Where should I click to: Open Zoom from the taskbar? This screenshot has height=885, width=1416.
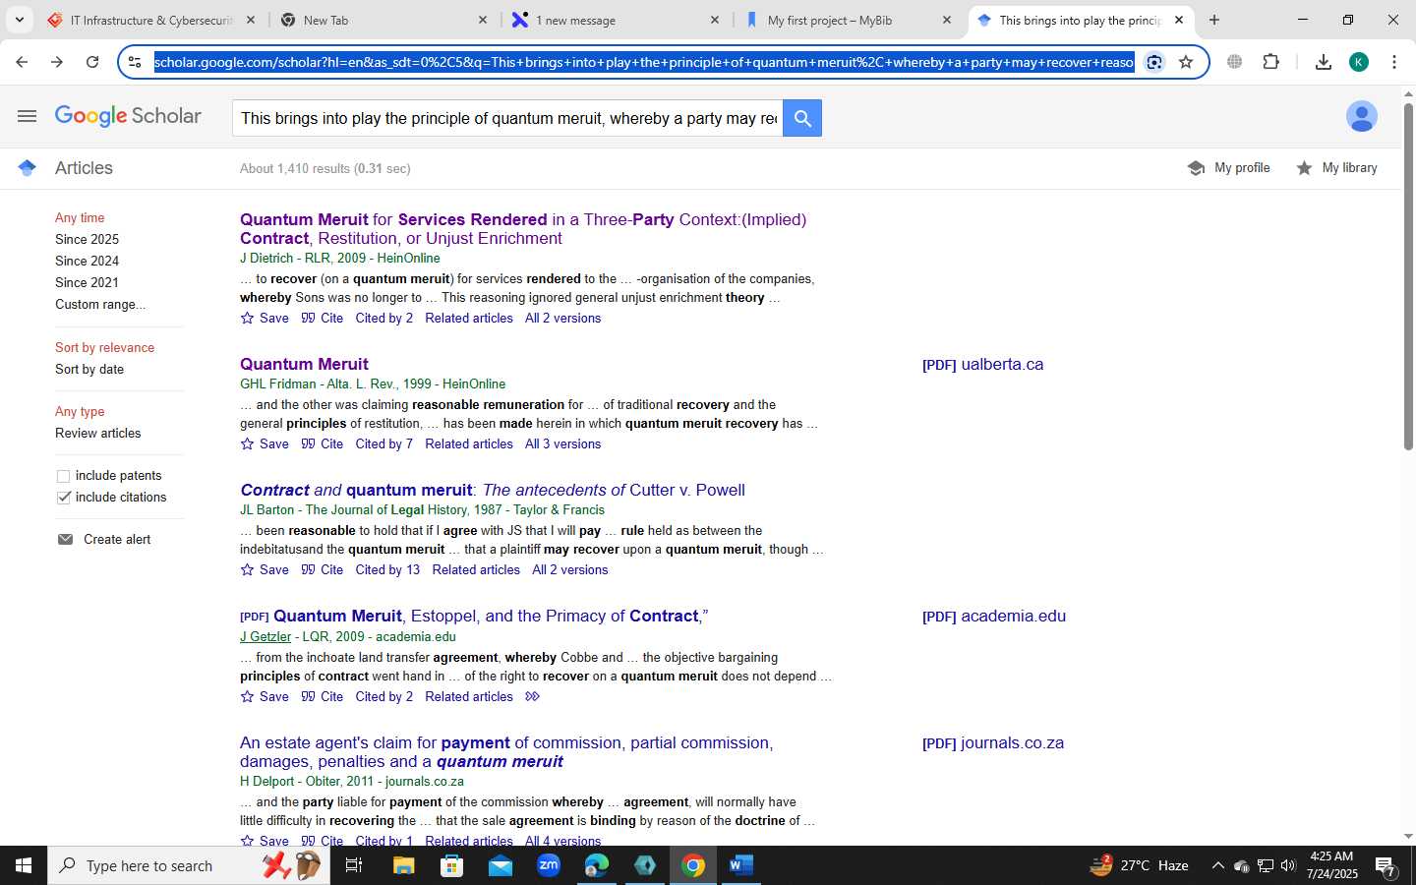[x=549, y=865]
